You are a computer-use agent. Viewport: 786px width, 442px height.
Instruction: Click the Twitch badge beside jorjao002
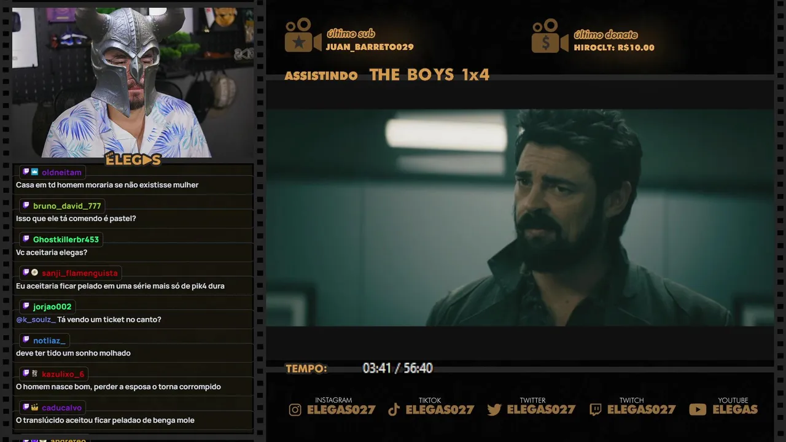[26, 306]
